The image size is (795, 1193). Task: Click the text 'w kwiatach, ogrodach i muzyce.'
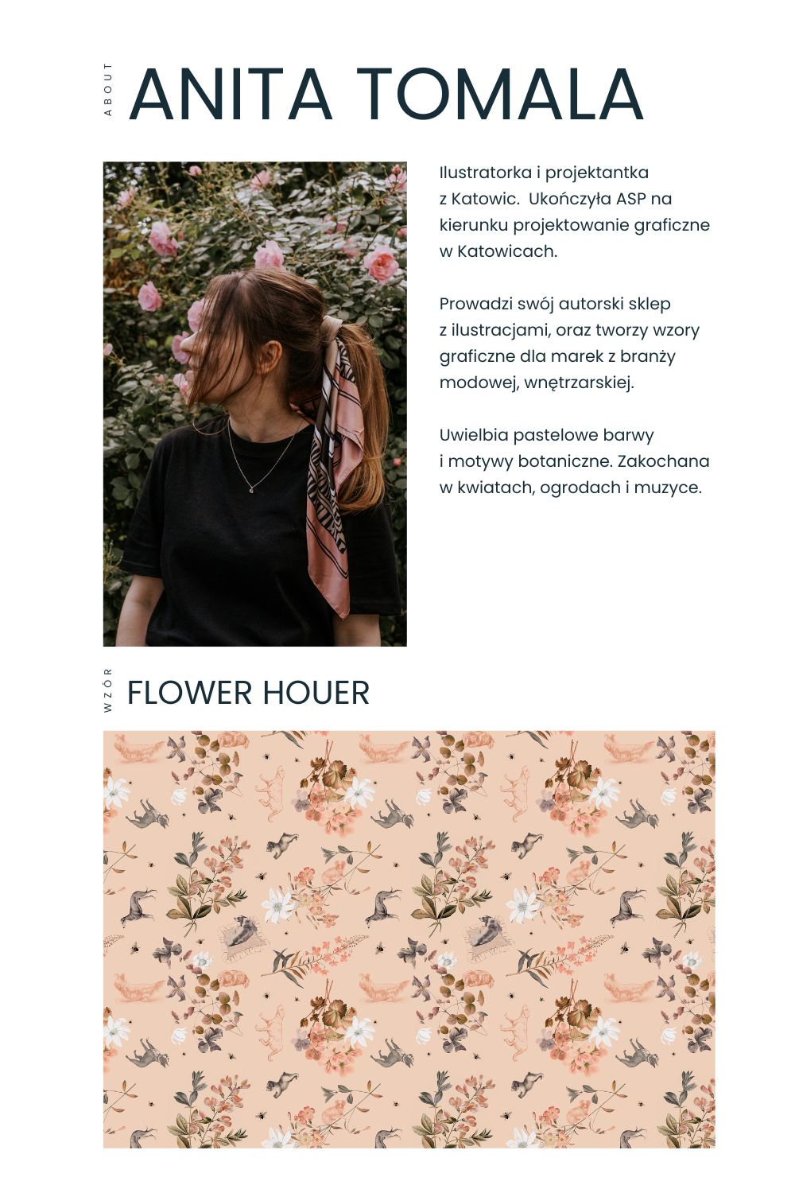[x=570, y=488]
